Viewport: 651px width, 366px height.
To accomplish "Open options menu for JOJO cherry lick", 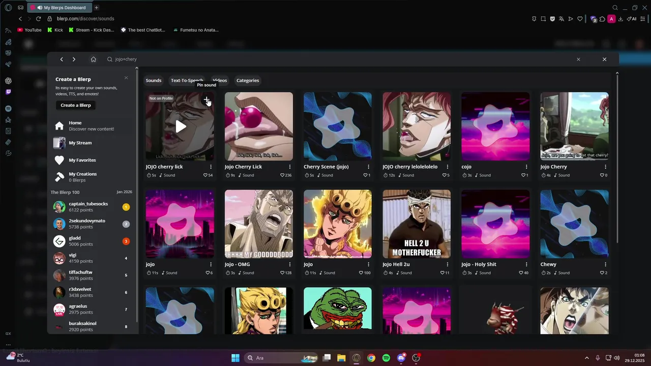I will click(211, 167).
